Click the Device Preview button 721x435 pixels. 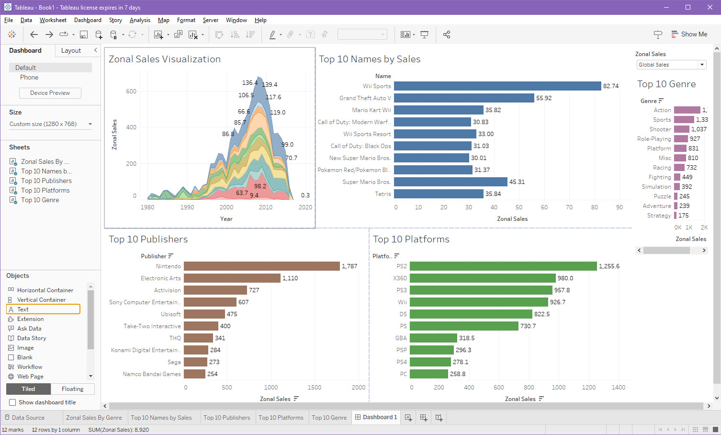point(50,93)
